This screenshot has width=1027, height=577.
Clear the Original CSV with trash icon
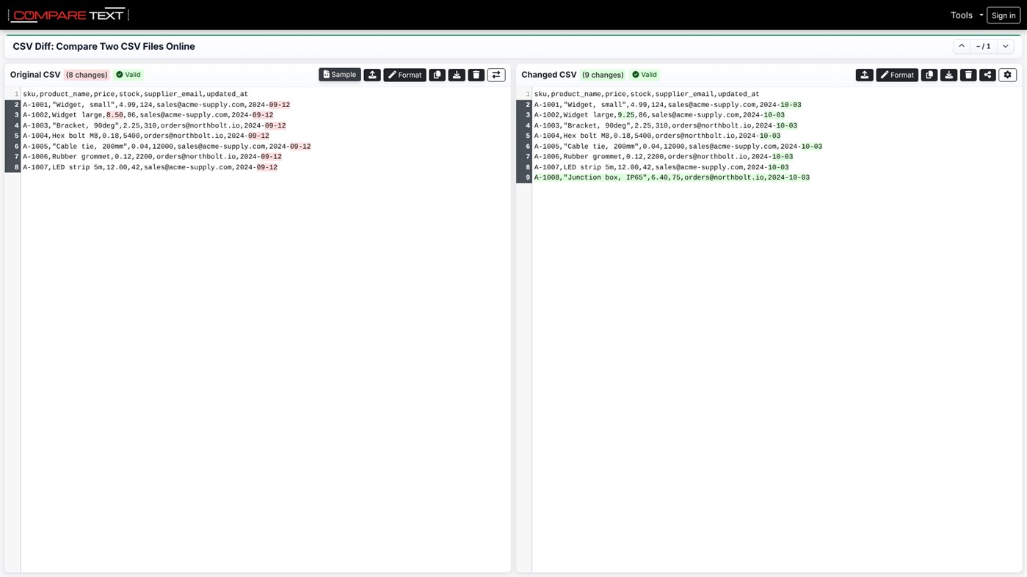[x=476, y=75]
